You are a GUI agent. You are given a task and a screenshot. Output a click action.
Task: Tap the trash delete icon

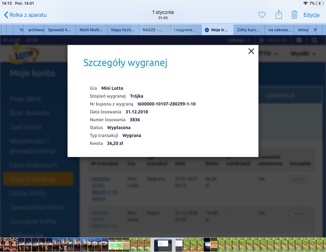294,15
